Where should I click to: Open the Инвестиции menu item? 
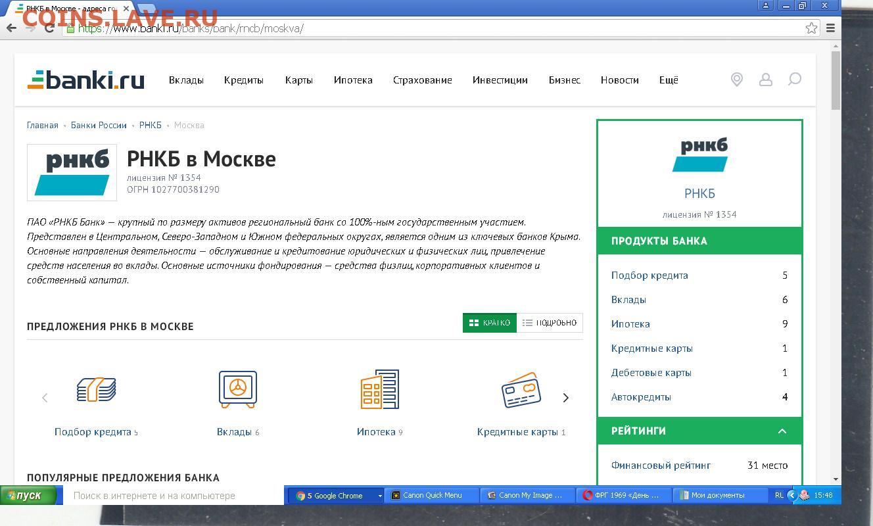click(x=500, y=80)
